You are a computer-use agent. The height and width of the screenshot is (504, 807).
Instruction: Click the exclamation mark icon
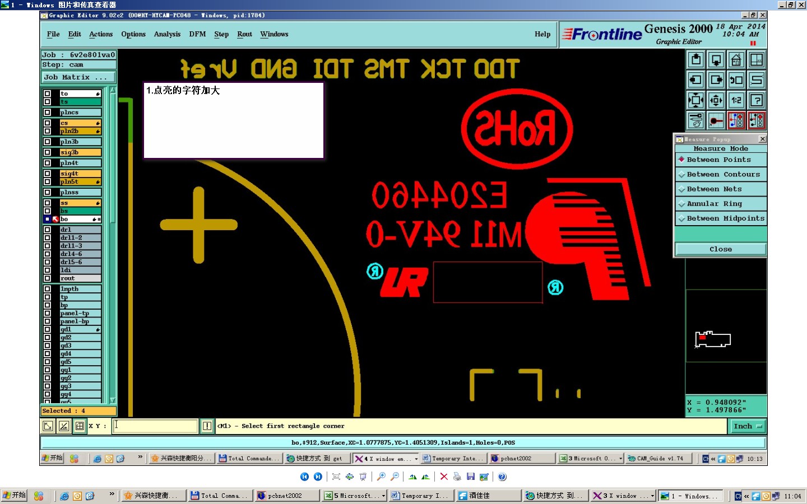click(x=207, y=426)
